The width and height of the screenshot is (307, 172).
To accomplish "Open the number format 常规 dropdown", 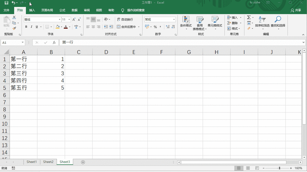I will click(174, 20).
